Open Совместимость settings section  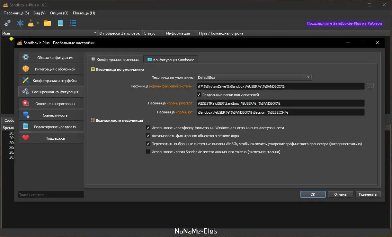point(51,115)
